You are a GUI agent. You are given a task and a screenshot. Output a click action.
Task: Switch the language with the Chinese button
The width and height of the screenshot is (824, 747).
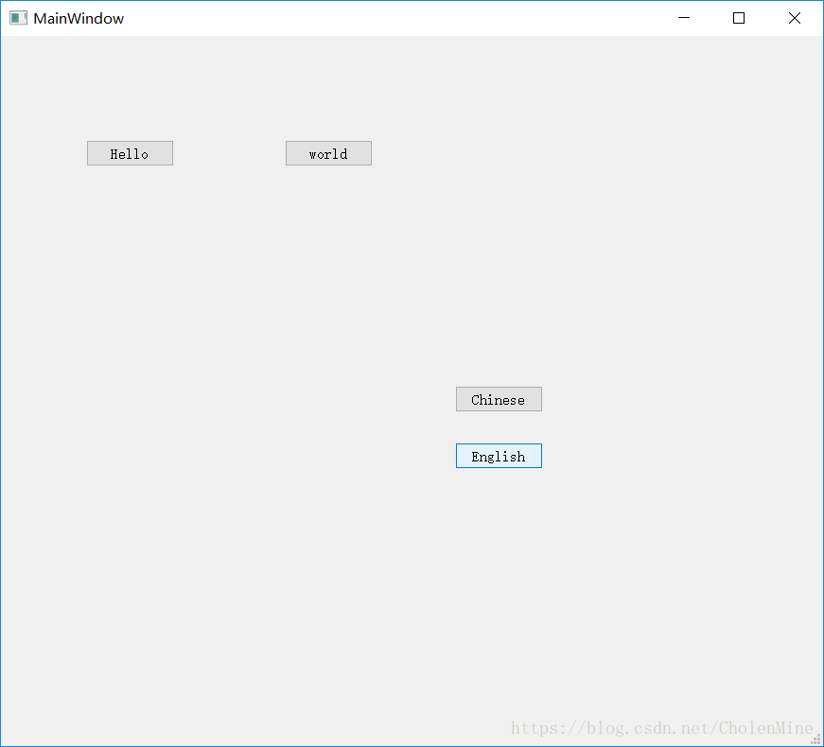tap(499, 399)
